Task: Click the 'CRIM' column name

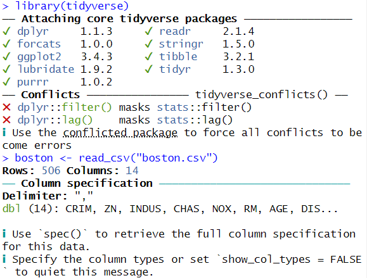Action: [79, 209]
